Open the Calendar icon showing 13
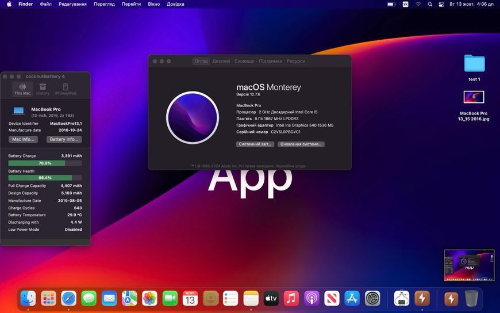The height and width of the screenshot is (313, 500). [x=190, y=299]
